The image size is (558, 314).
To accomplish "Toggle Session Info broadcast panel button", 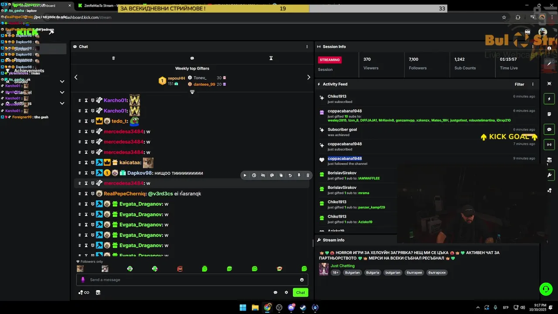I will point(549,144).
